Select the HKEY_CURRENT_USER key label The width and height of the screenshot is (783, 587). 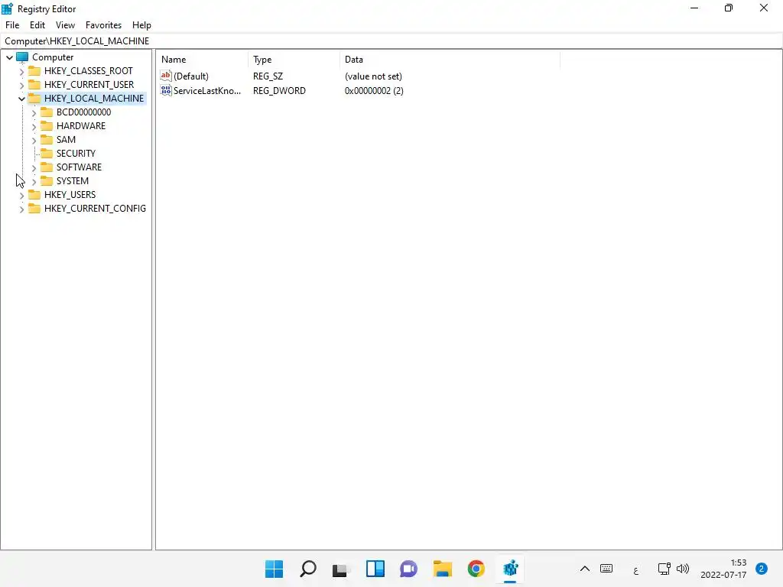pos(89,85)
